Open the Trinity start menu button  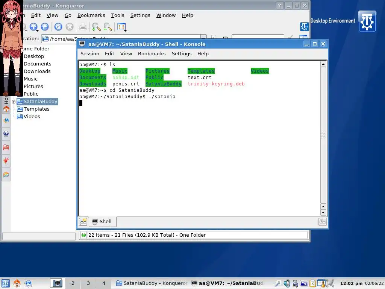[5, 283]
